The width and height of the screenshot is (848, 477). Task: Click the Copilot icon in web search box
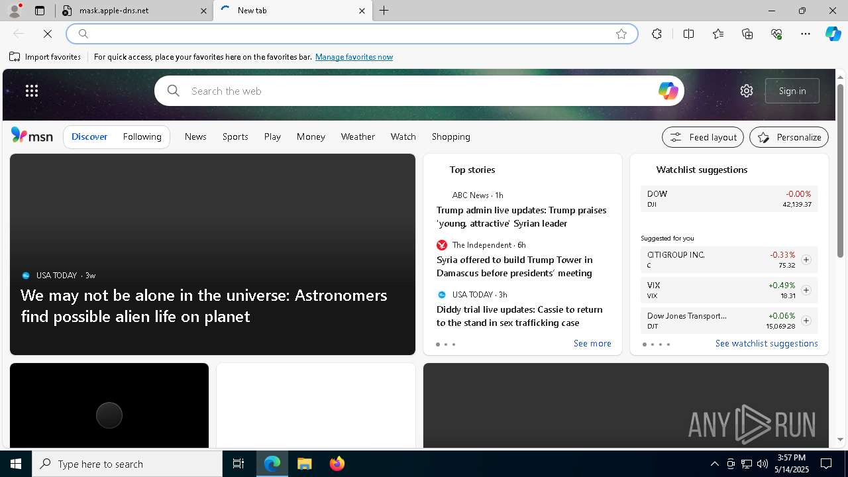(668, 91)
